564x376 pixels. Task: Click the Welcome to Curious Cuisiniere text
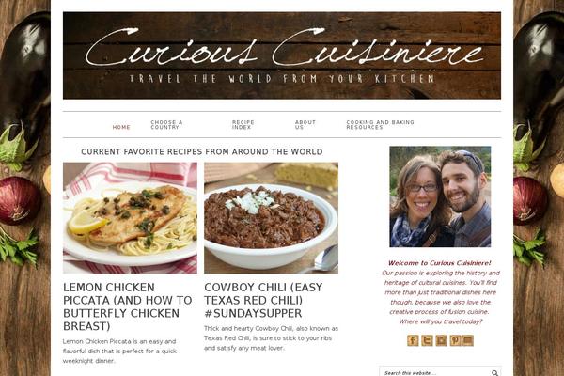440,263
